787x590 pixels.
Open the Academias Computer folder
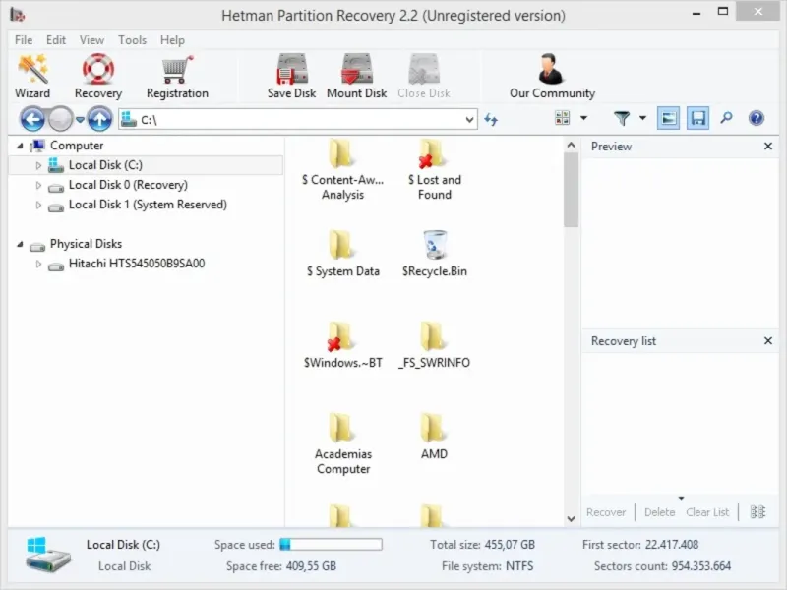342,444
